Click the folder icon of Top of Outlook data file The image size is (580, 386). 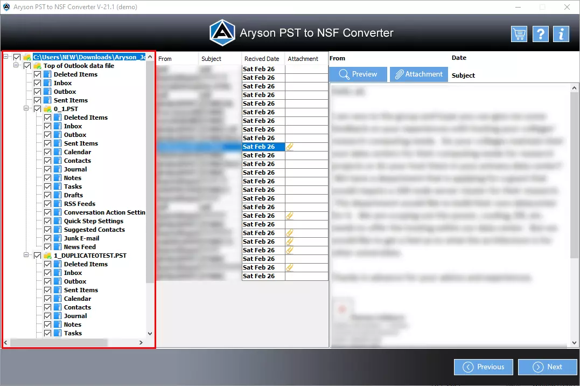37,66
